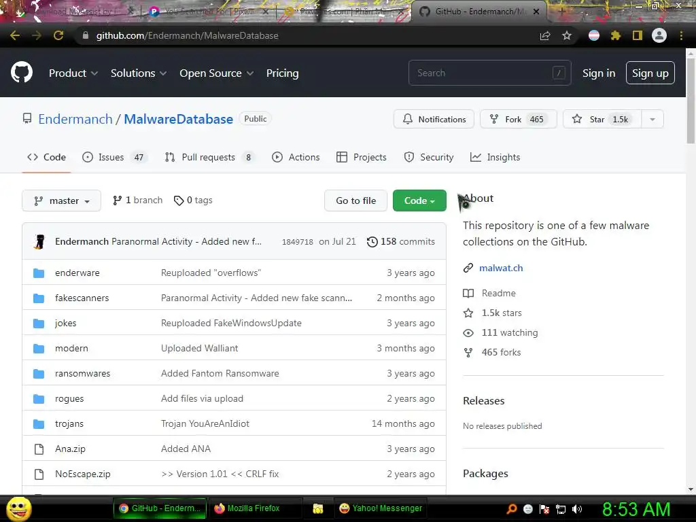Image resolution: width=696 pixels, height=522 pixels.
Task: Click the Ana.zip file icon
Action: coord(39,449)
